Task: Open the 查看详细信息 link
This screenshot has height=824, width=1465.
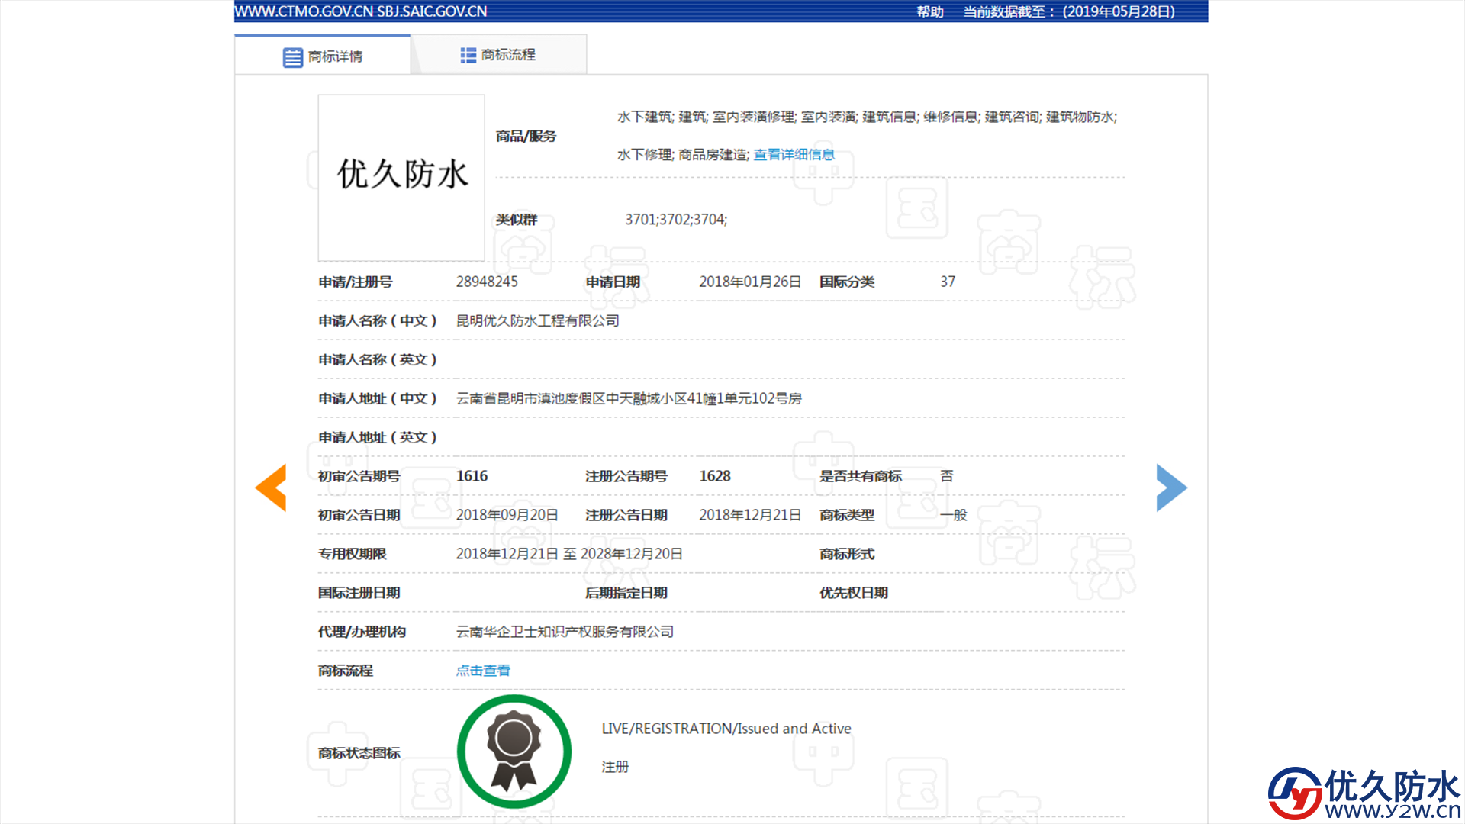Action: tap(794, 154)
